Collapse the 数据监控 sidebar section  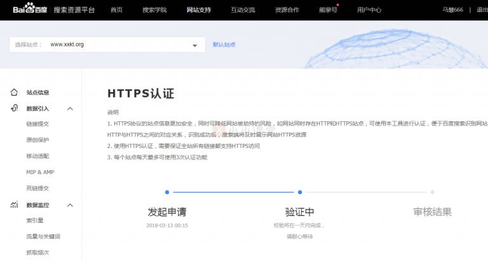pyautogui.click(x=70, y=205)
